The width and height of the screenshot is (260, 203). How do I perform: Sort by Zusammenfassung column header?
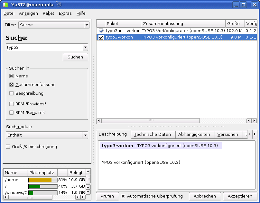point(183,24)
